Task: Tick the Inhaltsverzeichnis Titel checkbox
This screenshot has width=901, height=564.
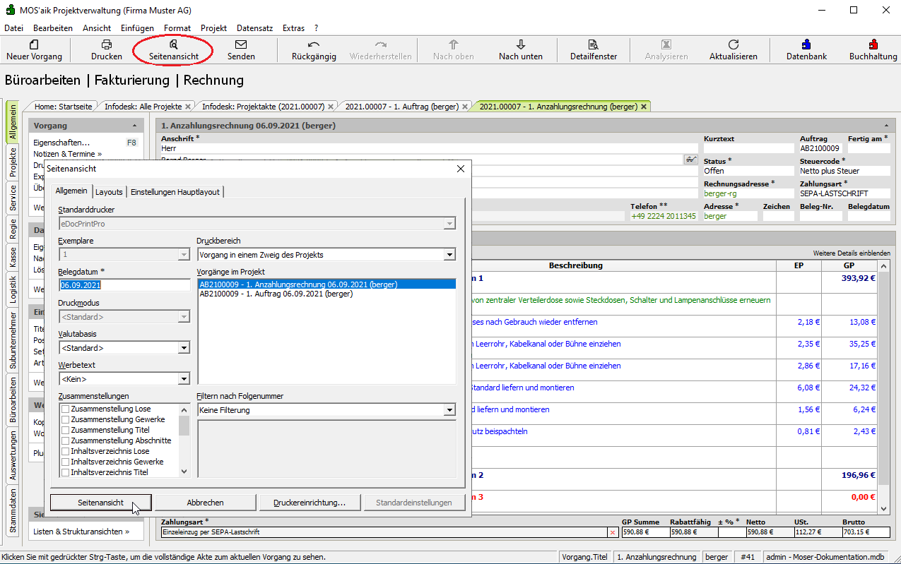Action: point(66,473)
